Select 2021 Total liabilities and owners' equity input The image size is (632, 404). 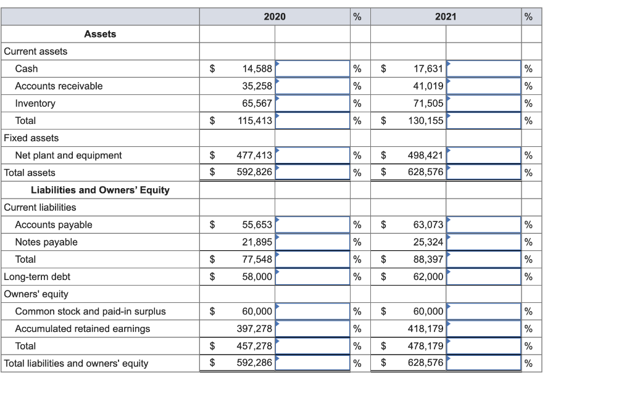(484, 363)
